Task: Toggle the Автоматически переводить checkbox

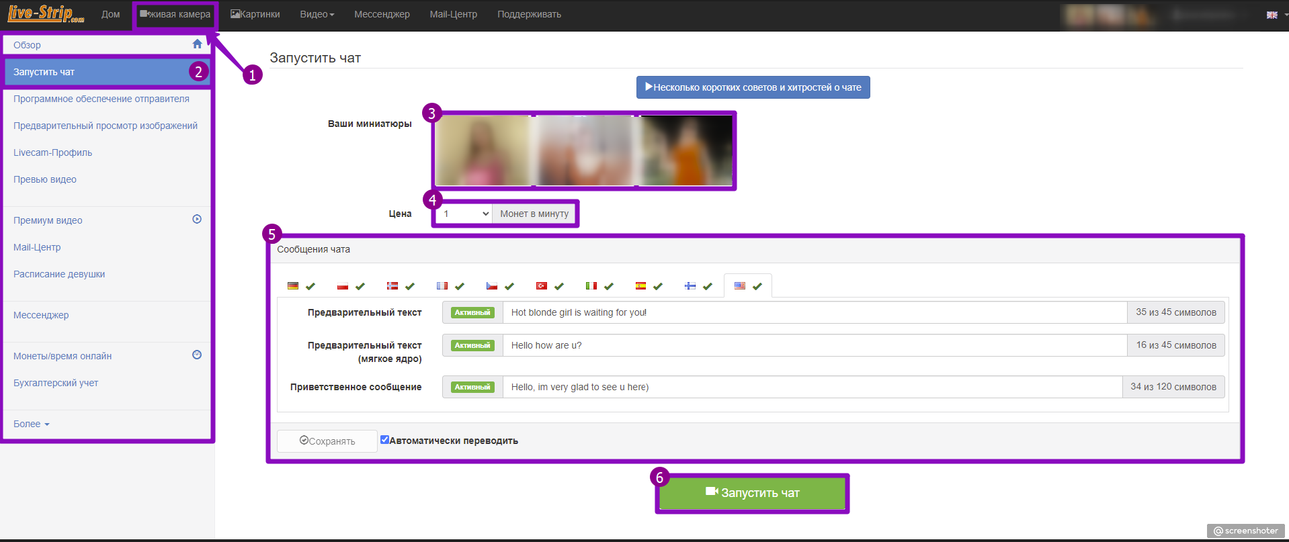Action: pyautogui.click(x=384, y=440)
